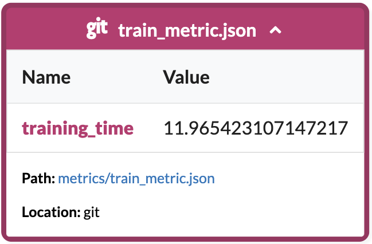This screenshot has height=244, width=372.
Task: Collapse the train_metric.json card with chevron
Action: (x=276, y=30)
